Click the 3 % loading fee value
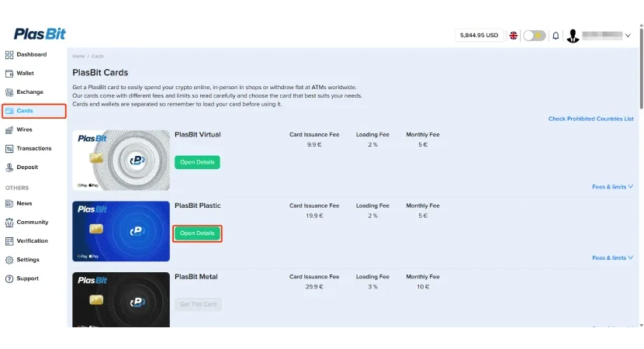The image size is (644, 349). tap(372, 287)
